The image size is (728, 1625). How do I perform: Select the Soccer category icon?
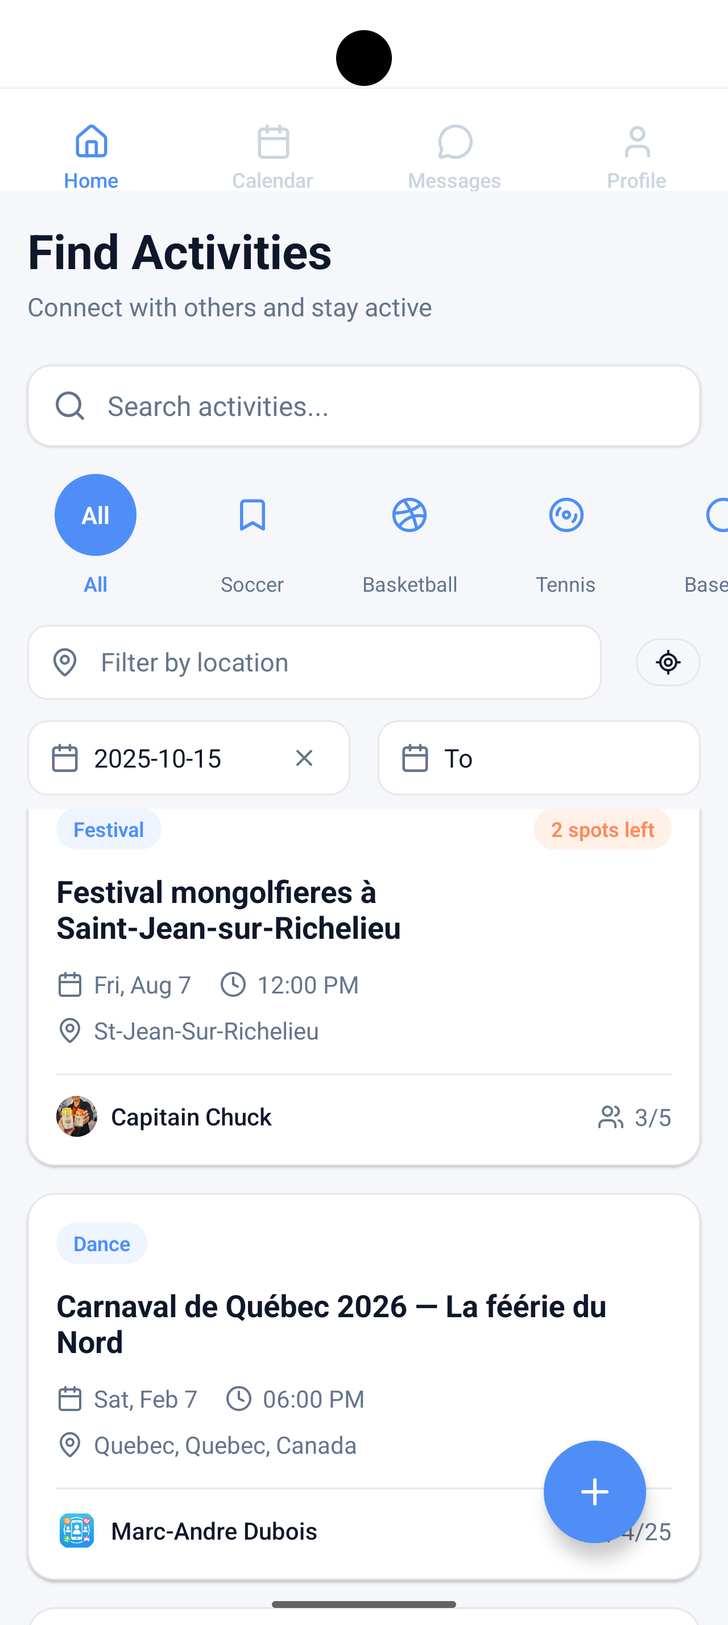252,515
